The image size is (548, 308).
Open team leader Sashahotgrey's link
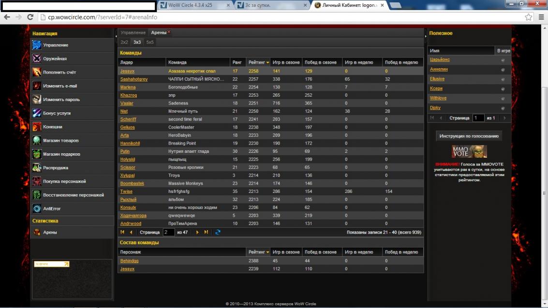point(134,79)
